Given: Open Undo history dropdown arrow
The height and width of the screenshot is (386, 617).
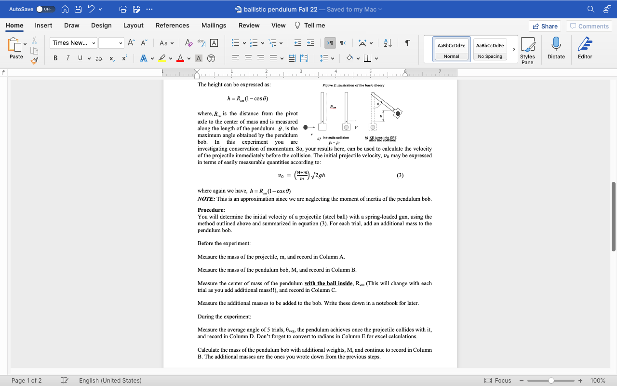Looking at the screenshot, I should coord(100,9).
